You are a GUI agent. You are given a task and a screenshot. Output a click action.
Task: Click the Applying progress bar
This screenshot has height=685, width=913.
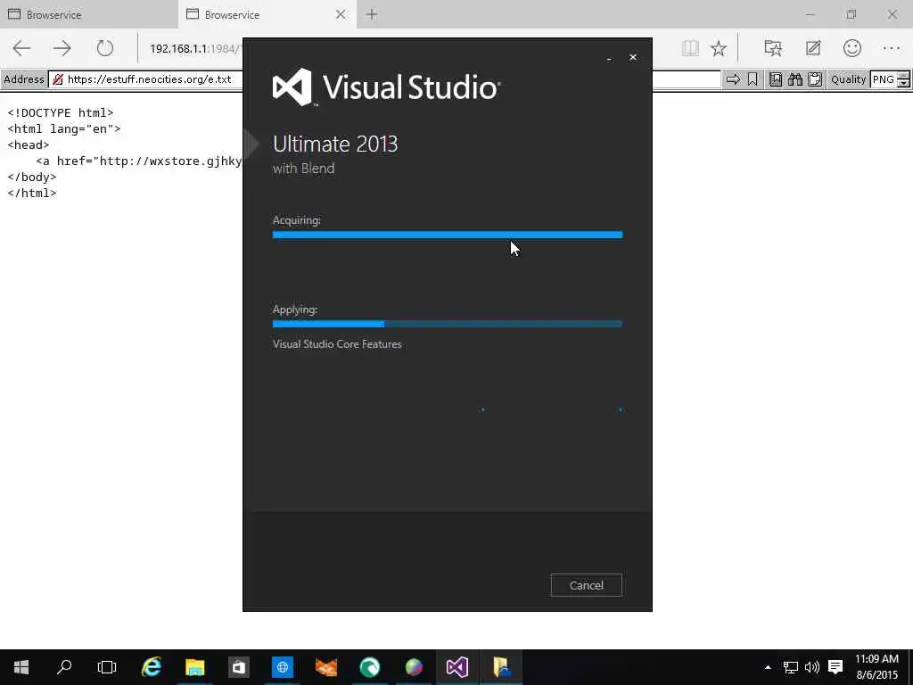tap(448, 324)
